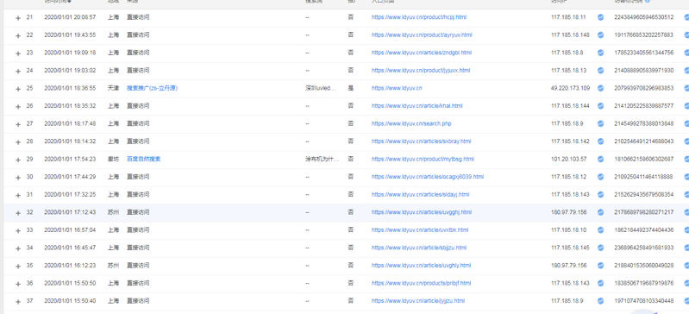
Task: Click the IP address 180.97.79.156 in row 32
Action: [x=568, y=212]
